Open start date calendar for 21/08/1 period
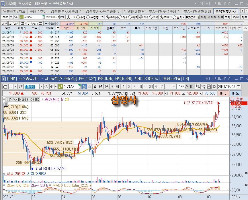248x200 pixels. click(x=22, y=23)
